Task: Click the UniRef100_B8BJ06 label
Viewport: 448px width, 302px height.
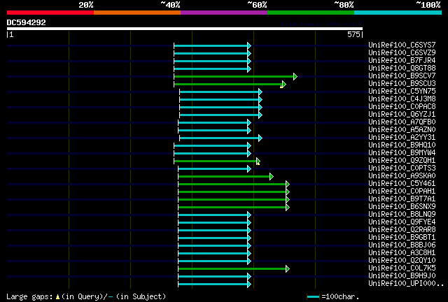Action: (x=402, y=245)
